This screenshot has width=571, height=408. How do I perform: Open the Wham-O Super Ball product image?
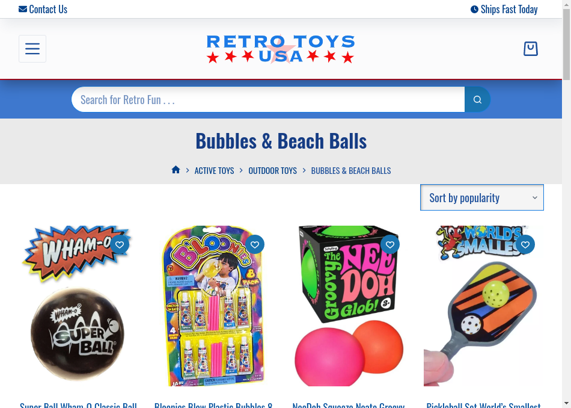(77, 306)
